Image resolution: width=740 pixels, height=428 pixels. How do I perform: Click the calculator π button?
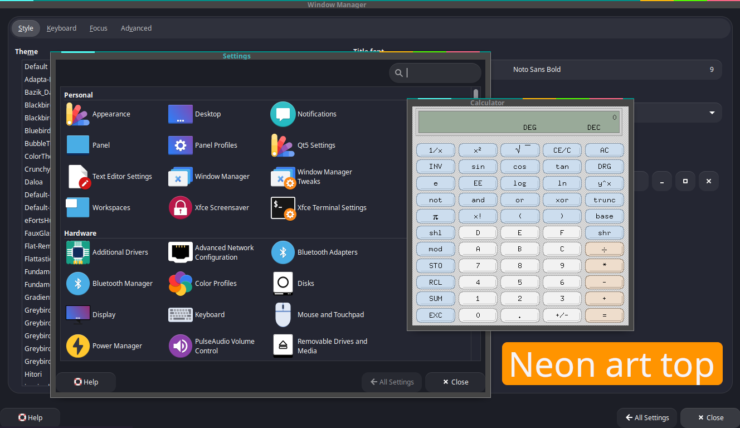(x=436, y=216)
